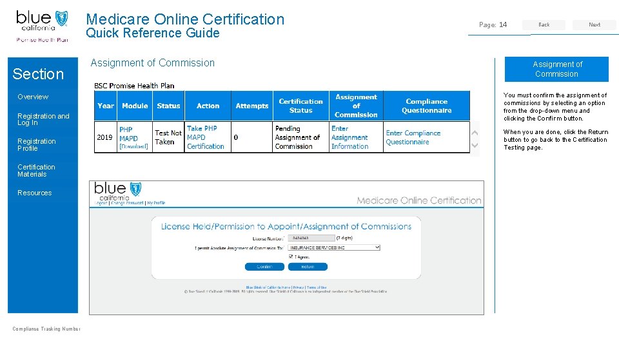
Task: Click the Action column header
Action: (208, 106)
